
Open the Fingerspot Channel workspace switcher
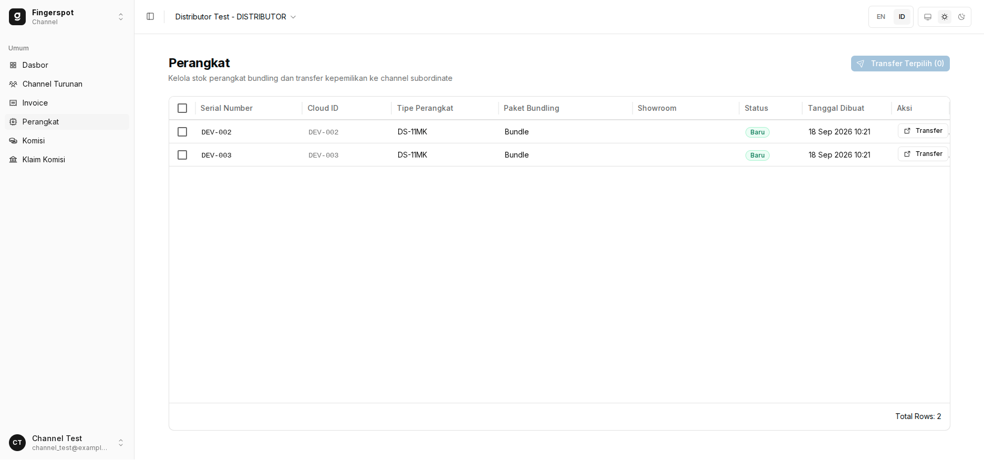[67, 17]
